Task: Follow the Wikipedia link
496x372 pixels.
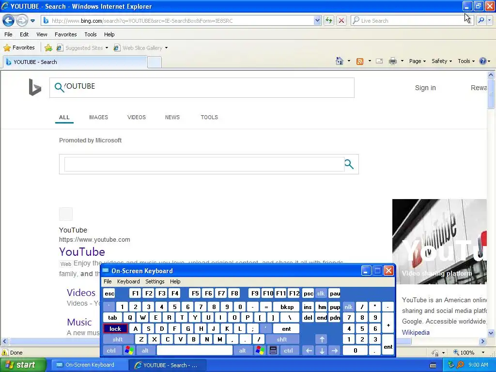Action: click(416, 332)
